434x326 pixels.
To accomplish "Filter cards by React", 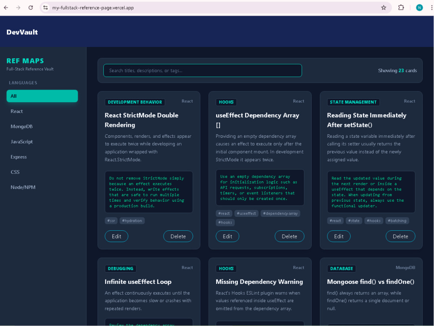I will (42, 111).
